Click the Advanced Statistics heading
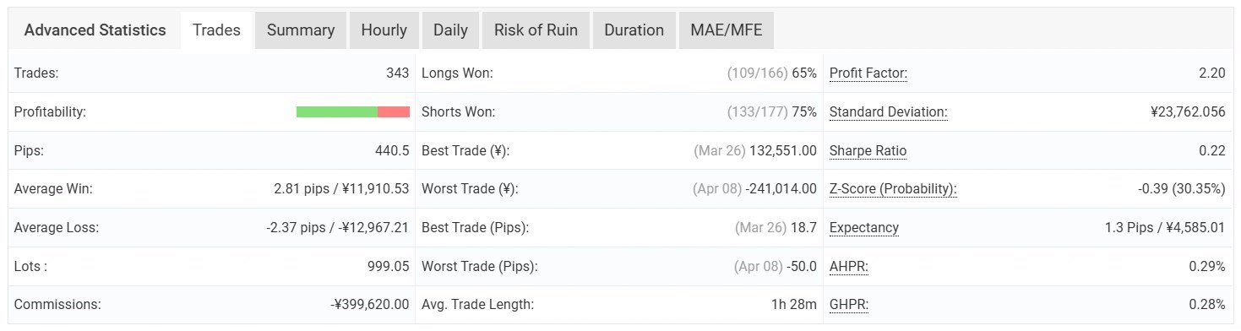 click(95, 30)
